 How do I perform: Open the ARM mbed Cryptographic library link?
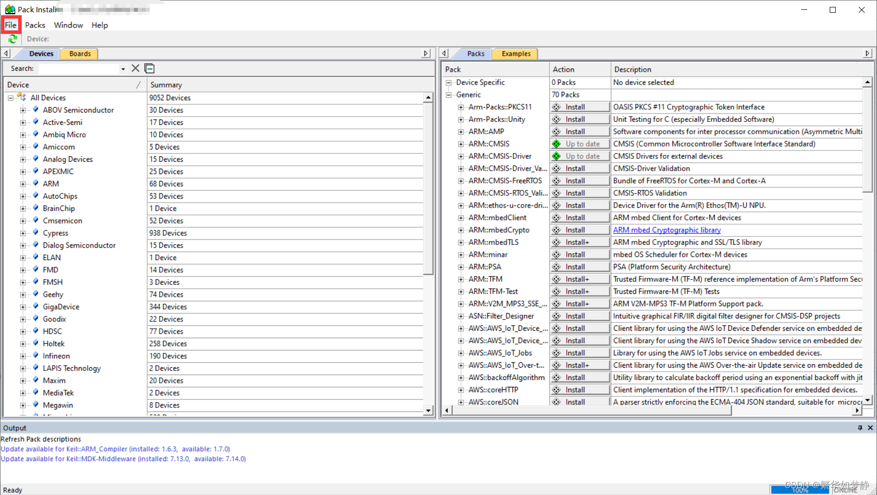pyautogui.click(x=667, y=230)
